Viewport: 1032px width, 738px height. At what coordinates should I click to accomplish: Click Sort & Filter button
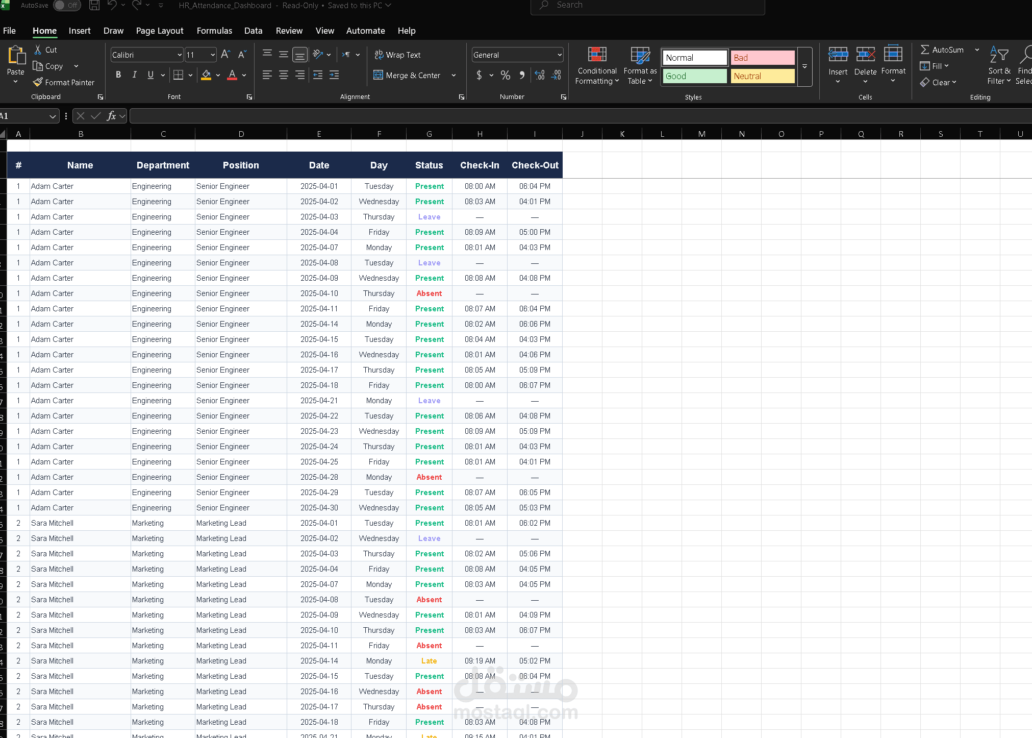point(999,65)
